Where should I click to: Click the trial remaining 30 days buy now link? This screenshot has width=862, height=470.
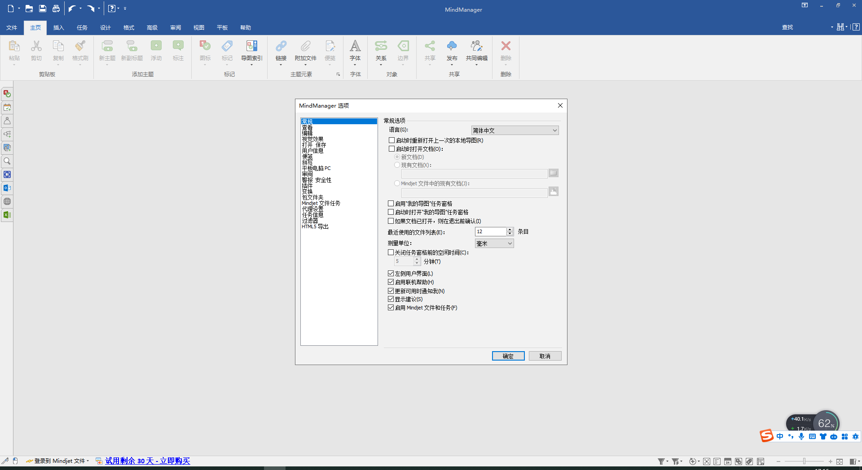coord(148,461)
